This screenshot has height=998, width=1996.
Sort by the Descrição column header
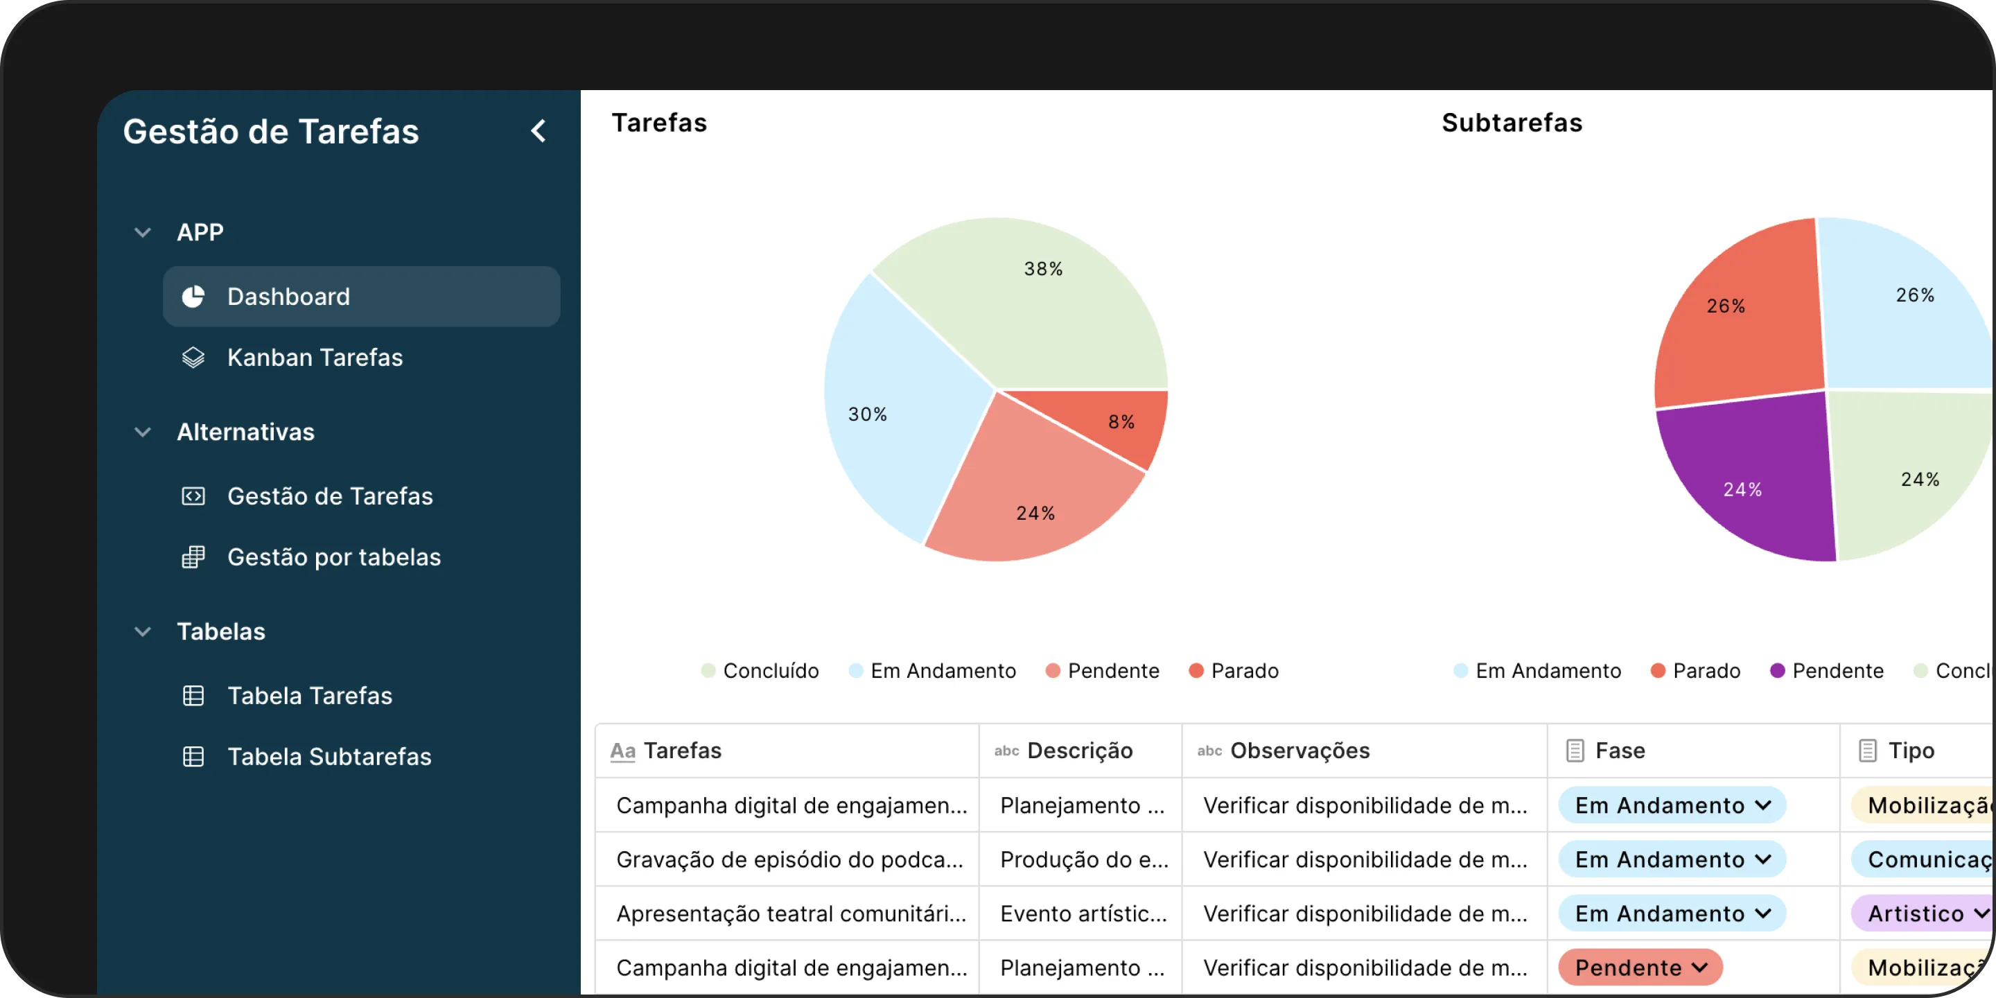click(x=1079, y=750)
